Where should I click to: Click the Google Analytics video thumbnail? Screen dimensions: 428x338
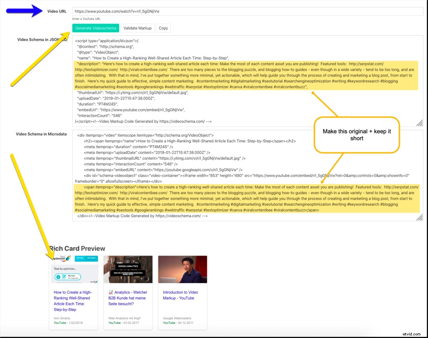coord(128,269)
